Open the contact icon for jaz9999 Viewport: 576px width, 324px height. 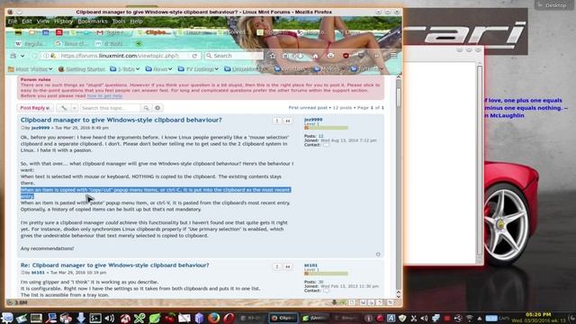coord(326,145)
